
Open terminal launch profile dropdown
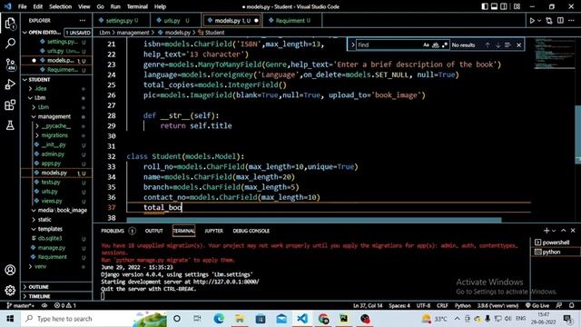coord(554,231)
